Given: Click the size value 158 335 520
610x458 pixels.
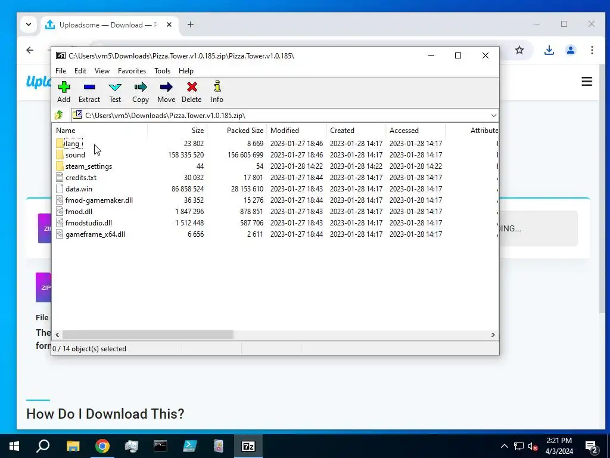Looking at the screenshot, I should click(x=186, y=154).
